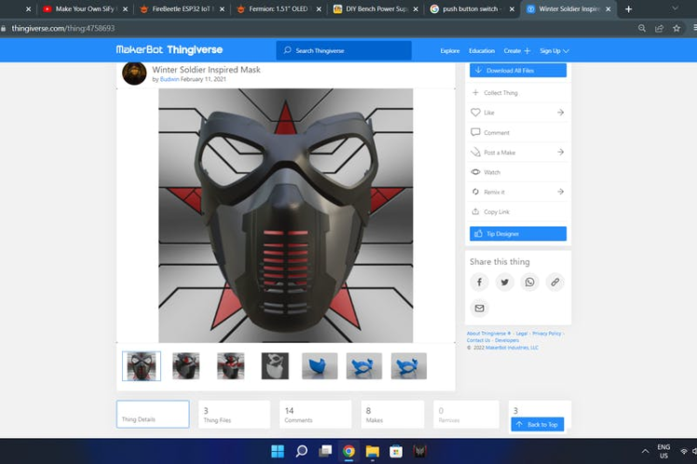
Task: Close the Winter Soldier Inspired tab
Action: coord(608,9)
